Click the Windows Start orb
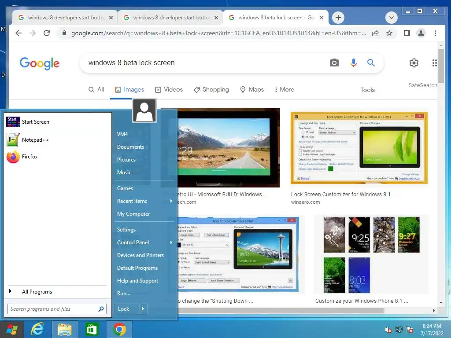 [x=11, y=329]
